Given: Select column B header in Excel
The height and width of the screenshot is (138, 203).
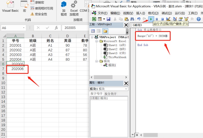Looking at the screenshot, I should pos(33,36).
